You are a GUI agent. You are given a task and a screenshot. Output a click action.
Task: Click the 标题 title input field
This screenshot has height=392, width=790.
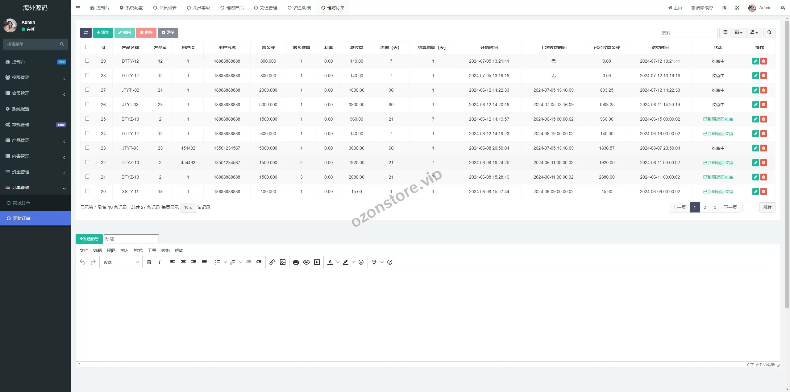[x=131, y=238]
